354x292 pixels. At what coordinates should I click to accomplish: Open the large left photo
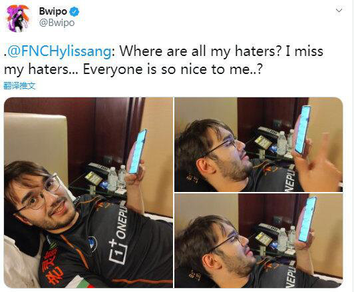(x=88, y=193)
